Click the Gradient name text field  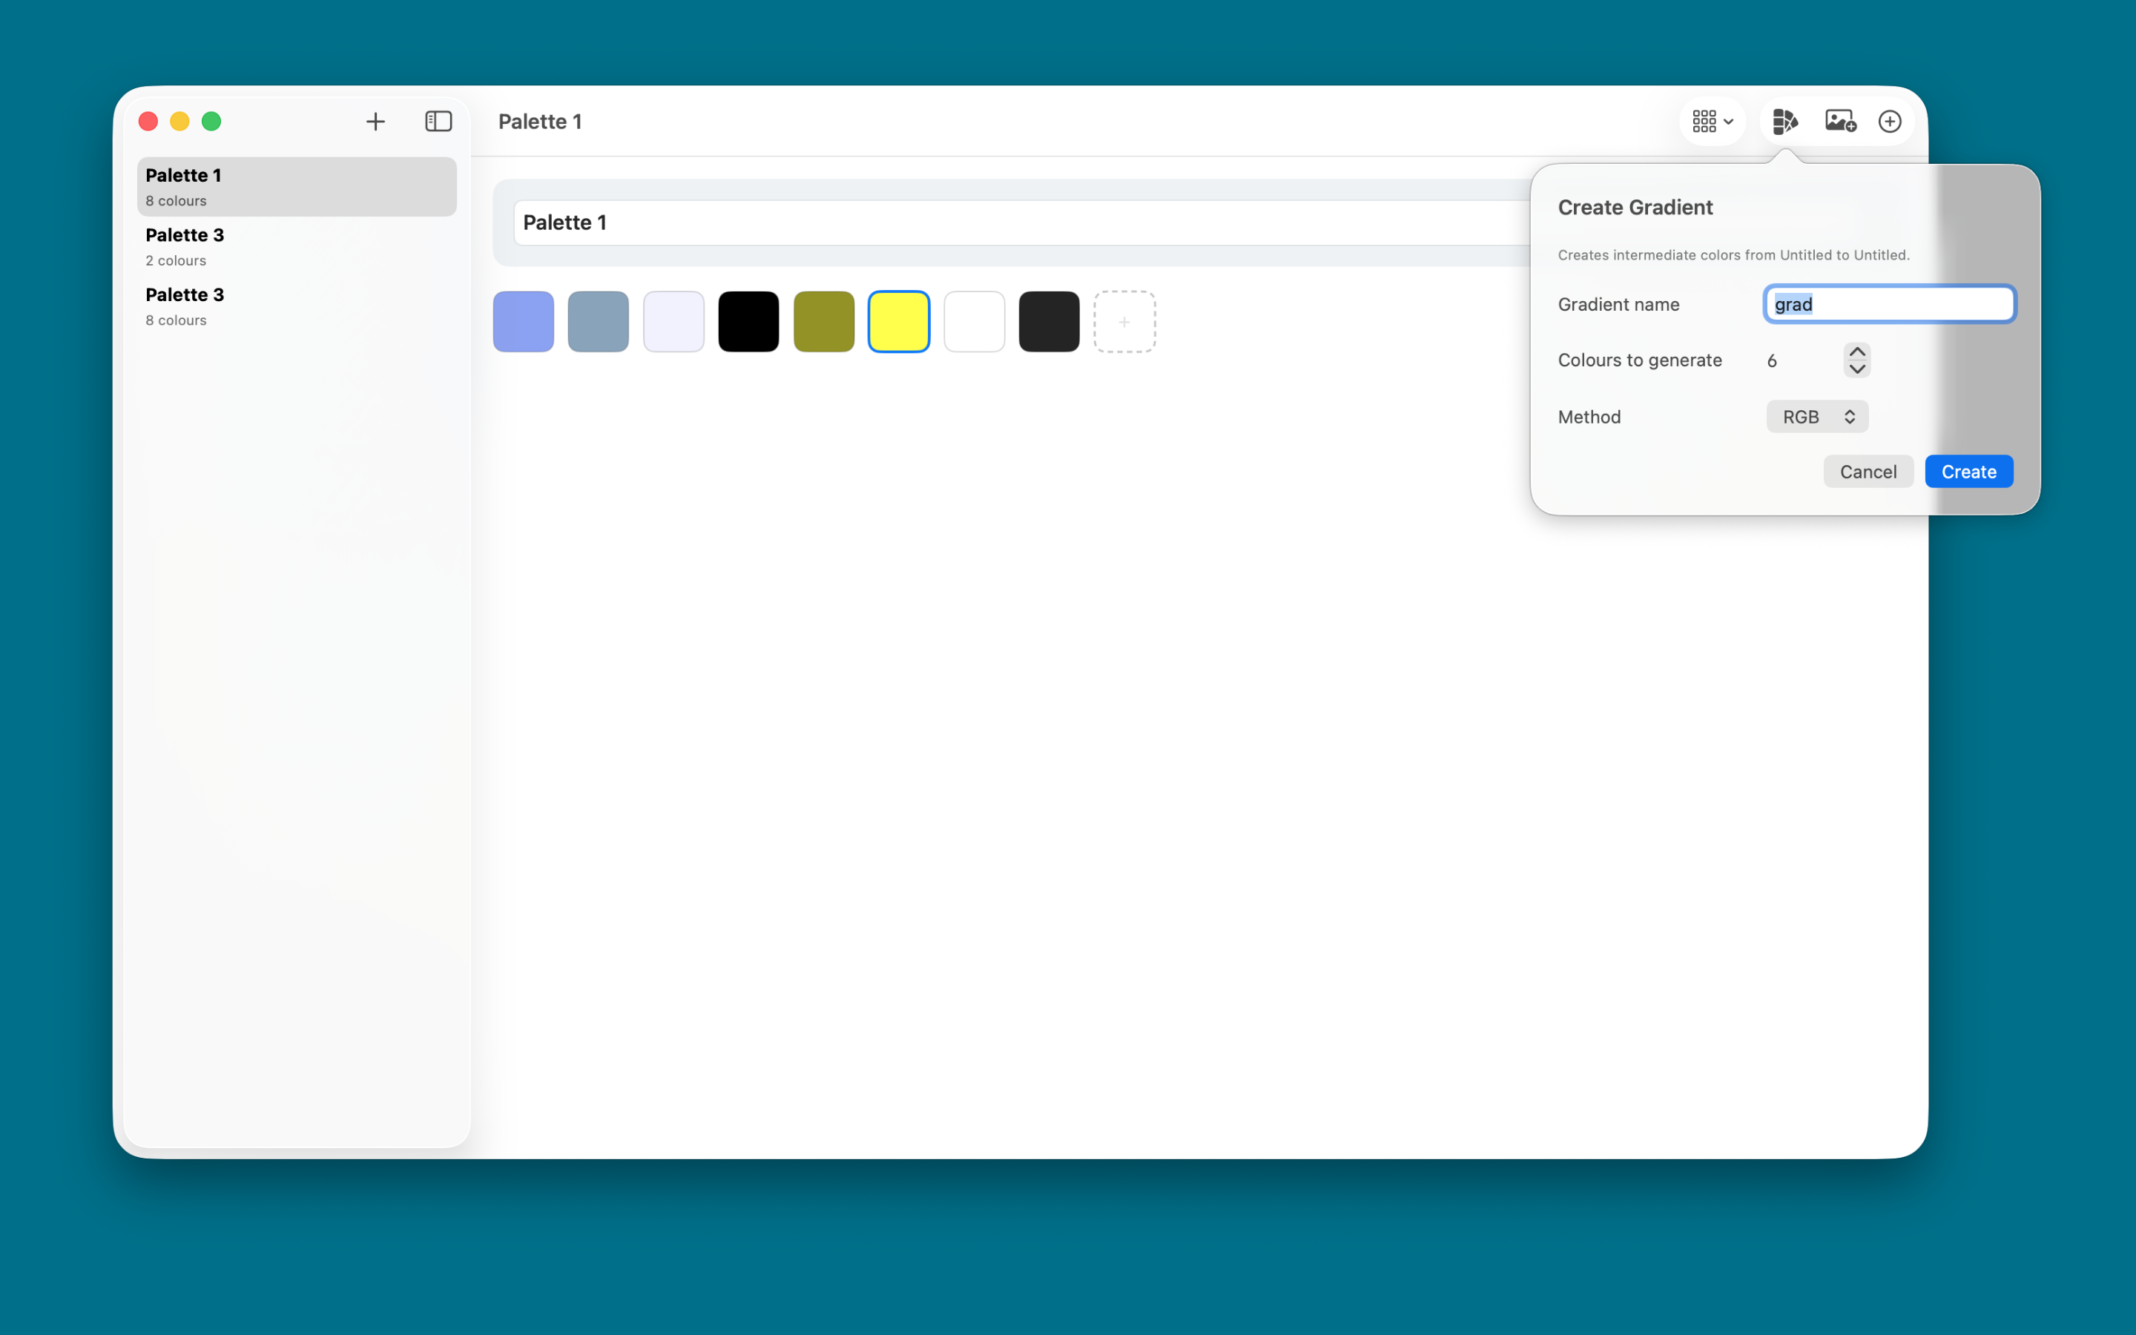[x=1888, y=304]
